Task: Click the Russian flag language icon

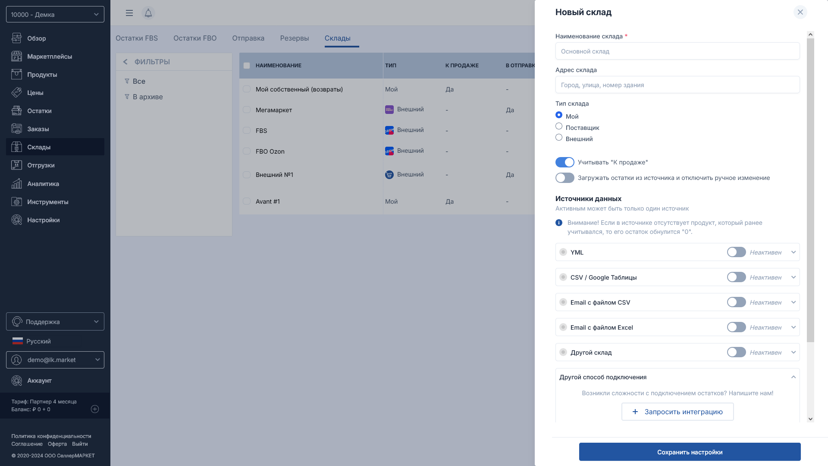Action: click(18, 341)
